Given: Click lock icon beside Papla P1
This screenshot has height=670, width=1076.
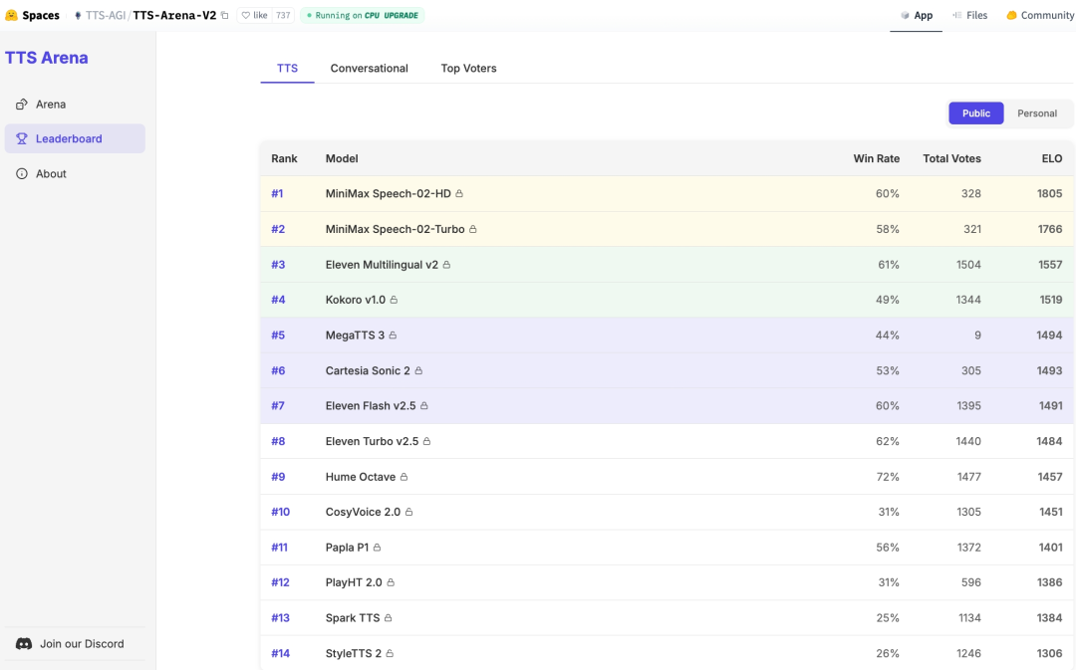Looking at the screenshot, I should [377, 548].
